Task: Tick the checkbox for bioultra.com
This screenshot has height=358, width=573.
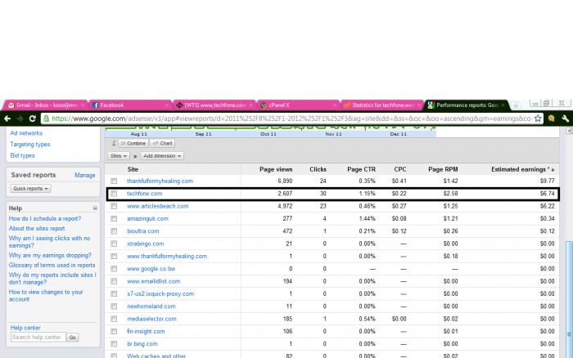Action: [114, 231]
